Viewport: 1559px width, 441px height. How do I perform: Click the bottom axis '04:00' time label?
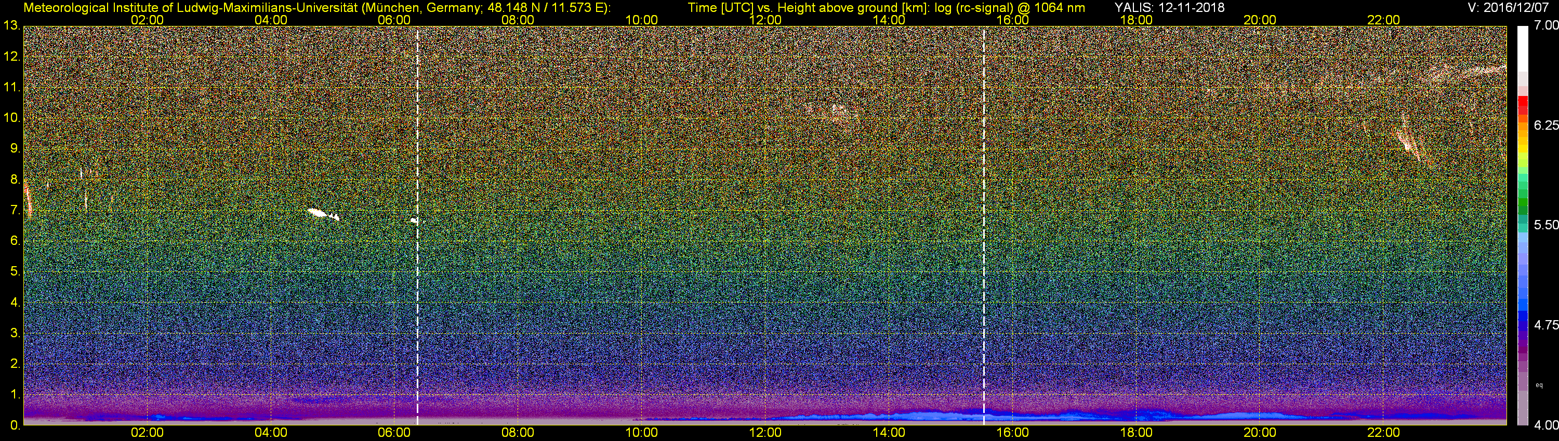[x=271, y=433]
